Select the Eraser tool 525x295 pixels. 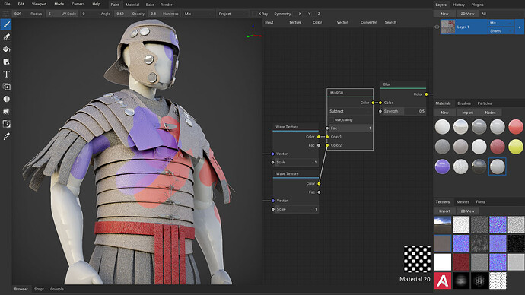tap(6, 36)
